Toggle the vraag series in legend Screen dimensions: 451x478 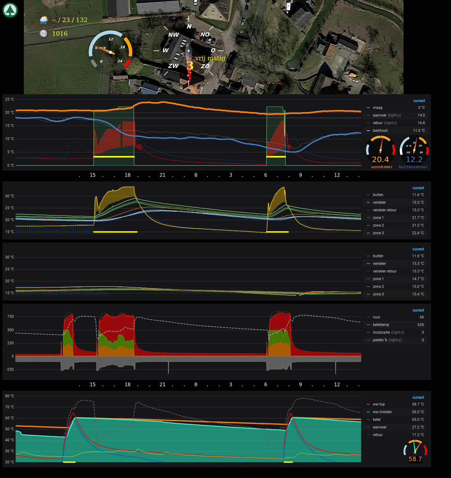point(377,108)
